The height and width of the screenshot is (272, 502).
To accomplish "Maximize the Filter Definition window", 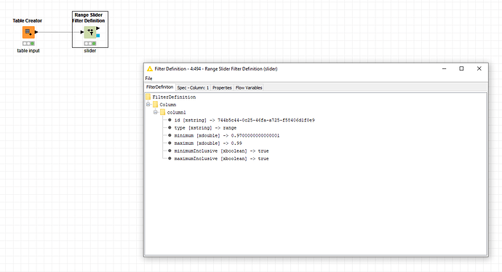I will point(461,68).
